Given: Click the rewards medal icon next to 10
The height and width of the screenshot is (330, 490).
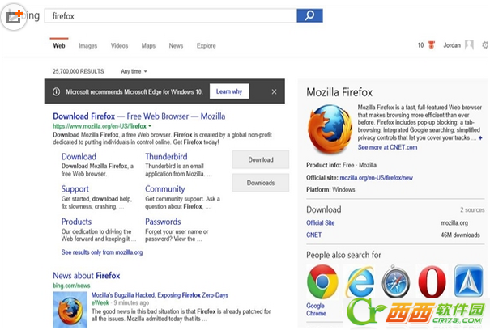Looking at the screenshot, I should 431,45.
